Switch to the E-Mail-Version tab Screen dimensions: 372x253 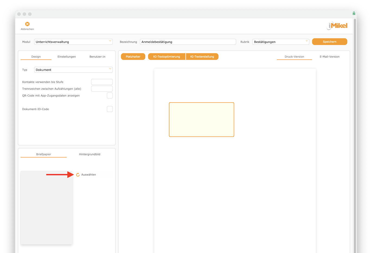[x=330, y=57]
